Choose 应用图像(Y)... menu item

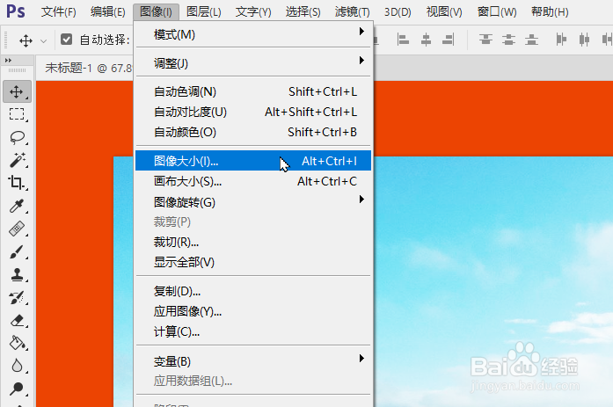[253, 311]
